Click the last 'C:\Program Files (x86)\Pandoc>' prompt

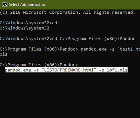click(39, 65)
